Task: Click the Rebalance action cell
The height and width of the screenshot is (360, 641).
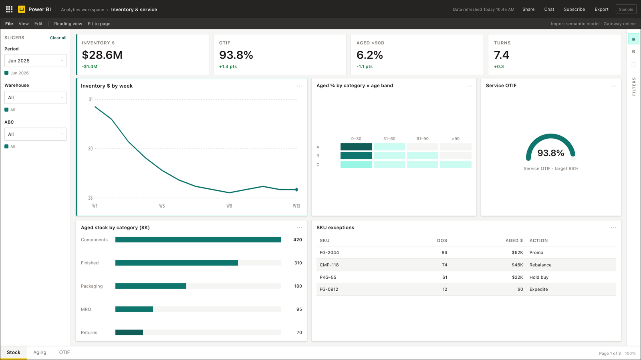Action: coord(540,265)
